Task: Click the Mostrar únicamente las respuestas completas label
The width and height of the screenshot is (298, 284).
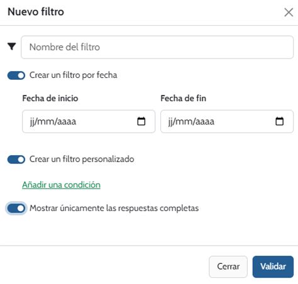Action: click(114, 208)
